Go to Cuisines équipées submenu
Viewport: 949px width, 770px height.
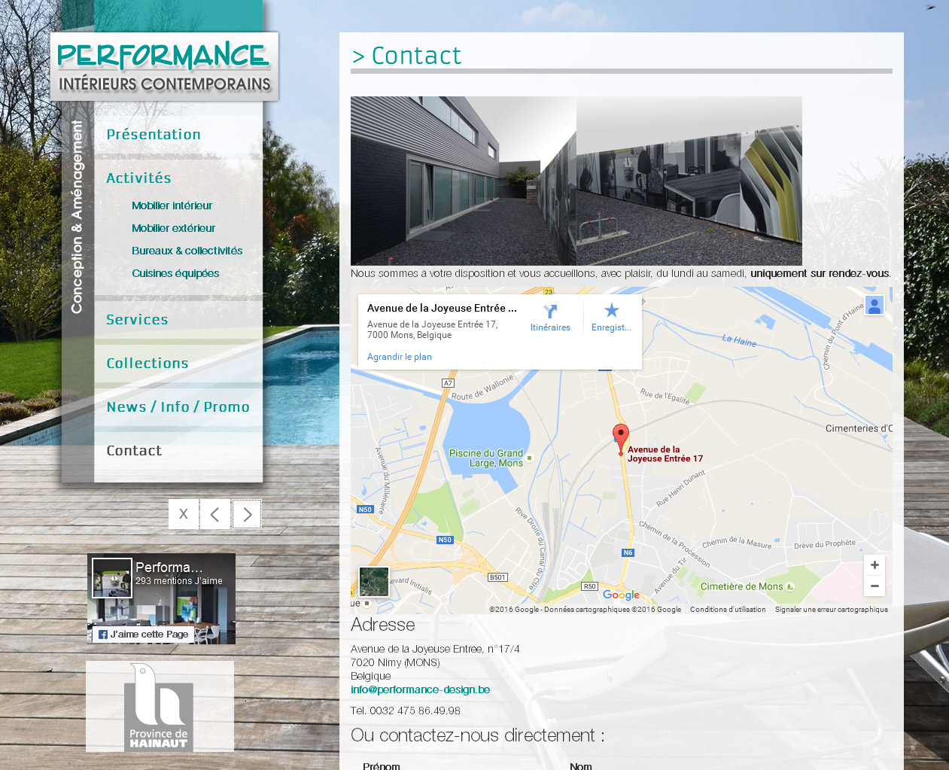point(175,273)
